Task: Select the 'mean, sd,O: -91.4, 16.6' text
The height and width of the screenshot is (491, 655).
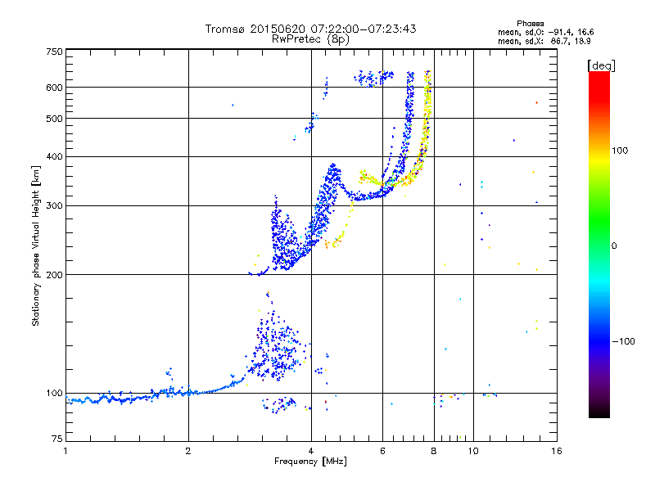Action: [545, 32]
